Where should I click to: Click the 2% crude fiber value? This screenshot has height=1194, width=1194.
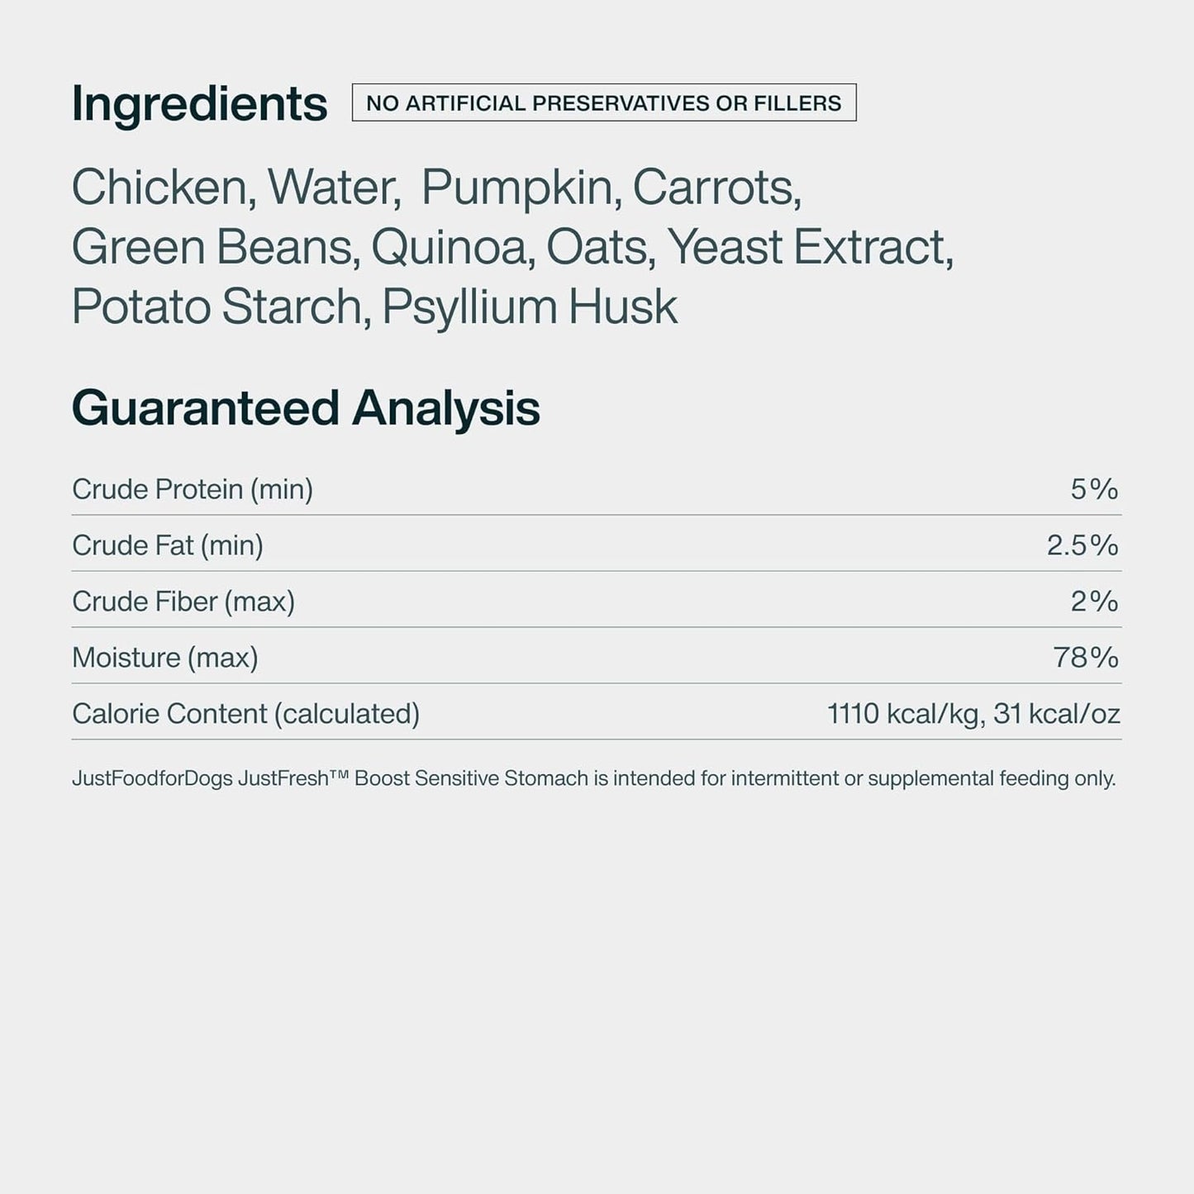click(x=1094, y=602)
